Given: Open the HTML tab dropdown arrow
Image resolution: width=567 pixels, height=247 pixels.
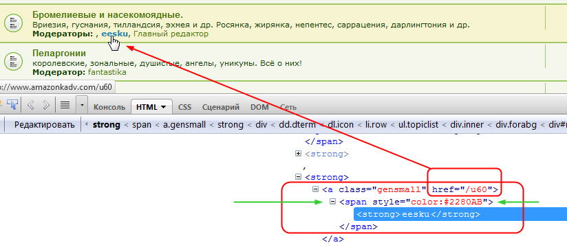Looking at the screenshot, I should pos(164,107).
